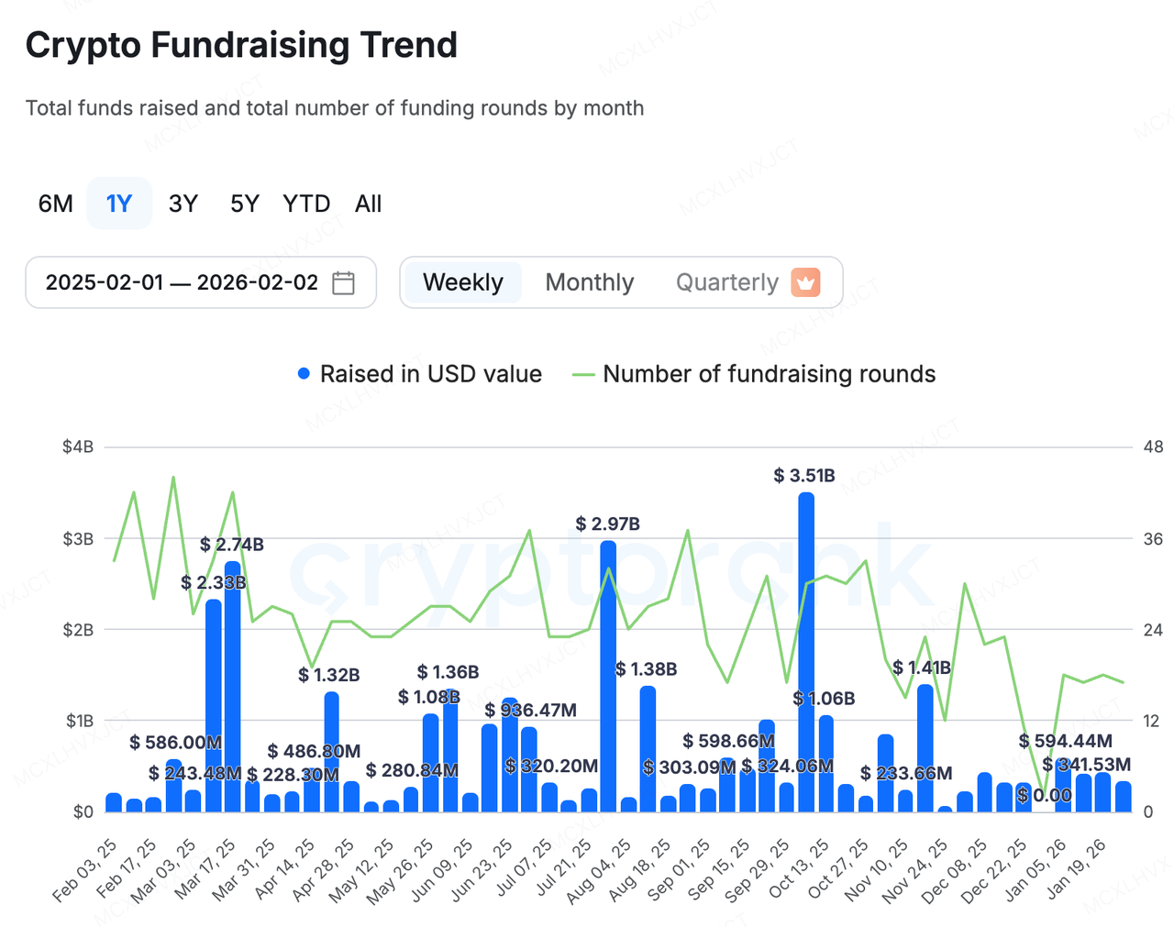Viewport: 1174px width, 927px height.
Task: Select the YTD range
Action: click(306, 204)
